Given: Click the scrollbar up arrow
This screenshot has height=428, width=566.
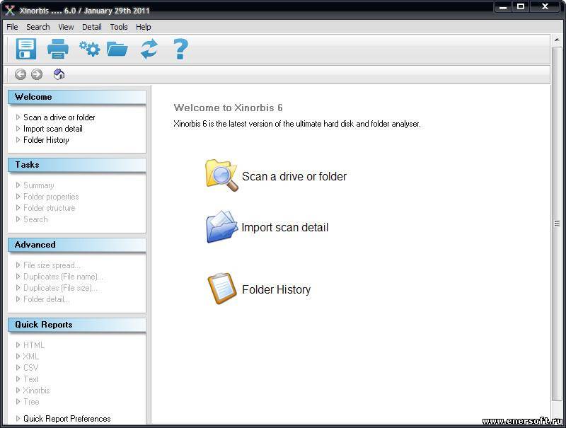Looking at the screenshot, I should pos(557,40).
